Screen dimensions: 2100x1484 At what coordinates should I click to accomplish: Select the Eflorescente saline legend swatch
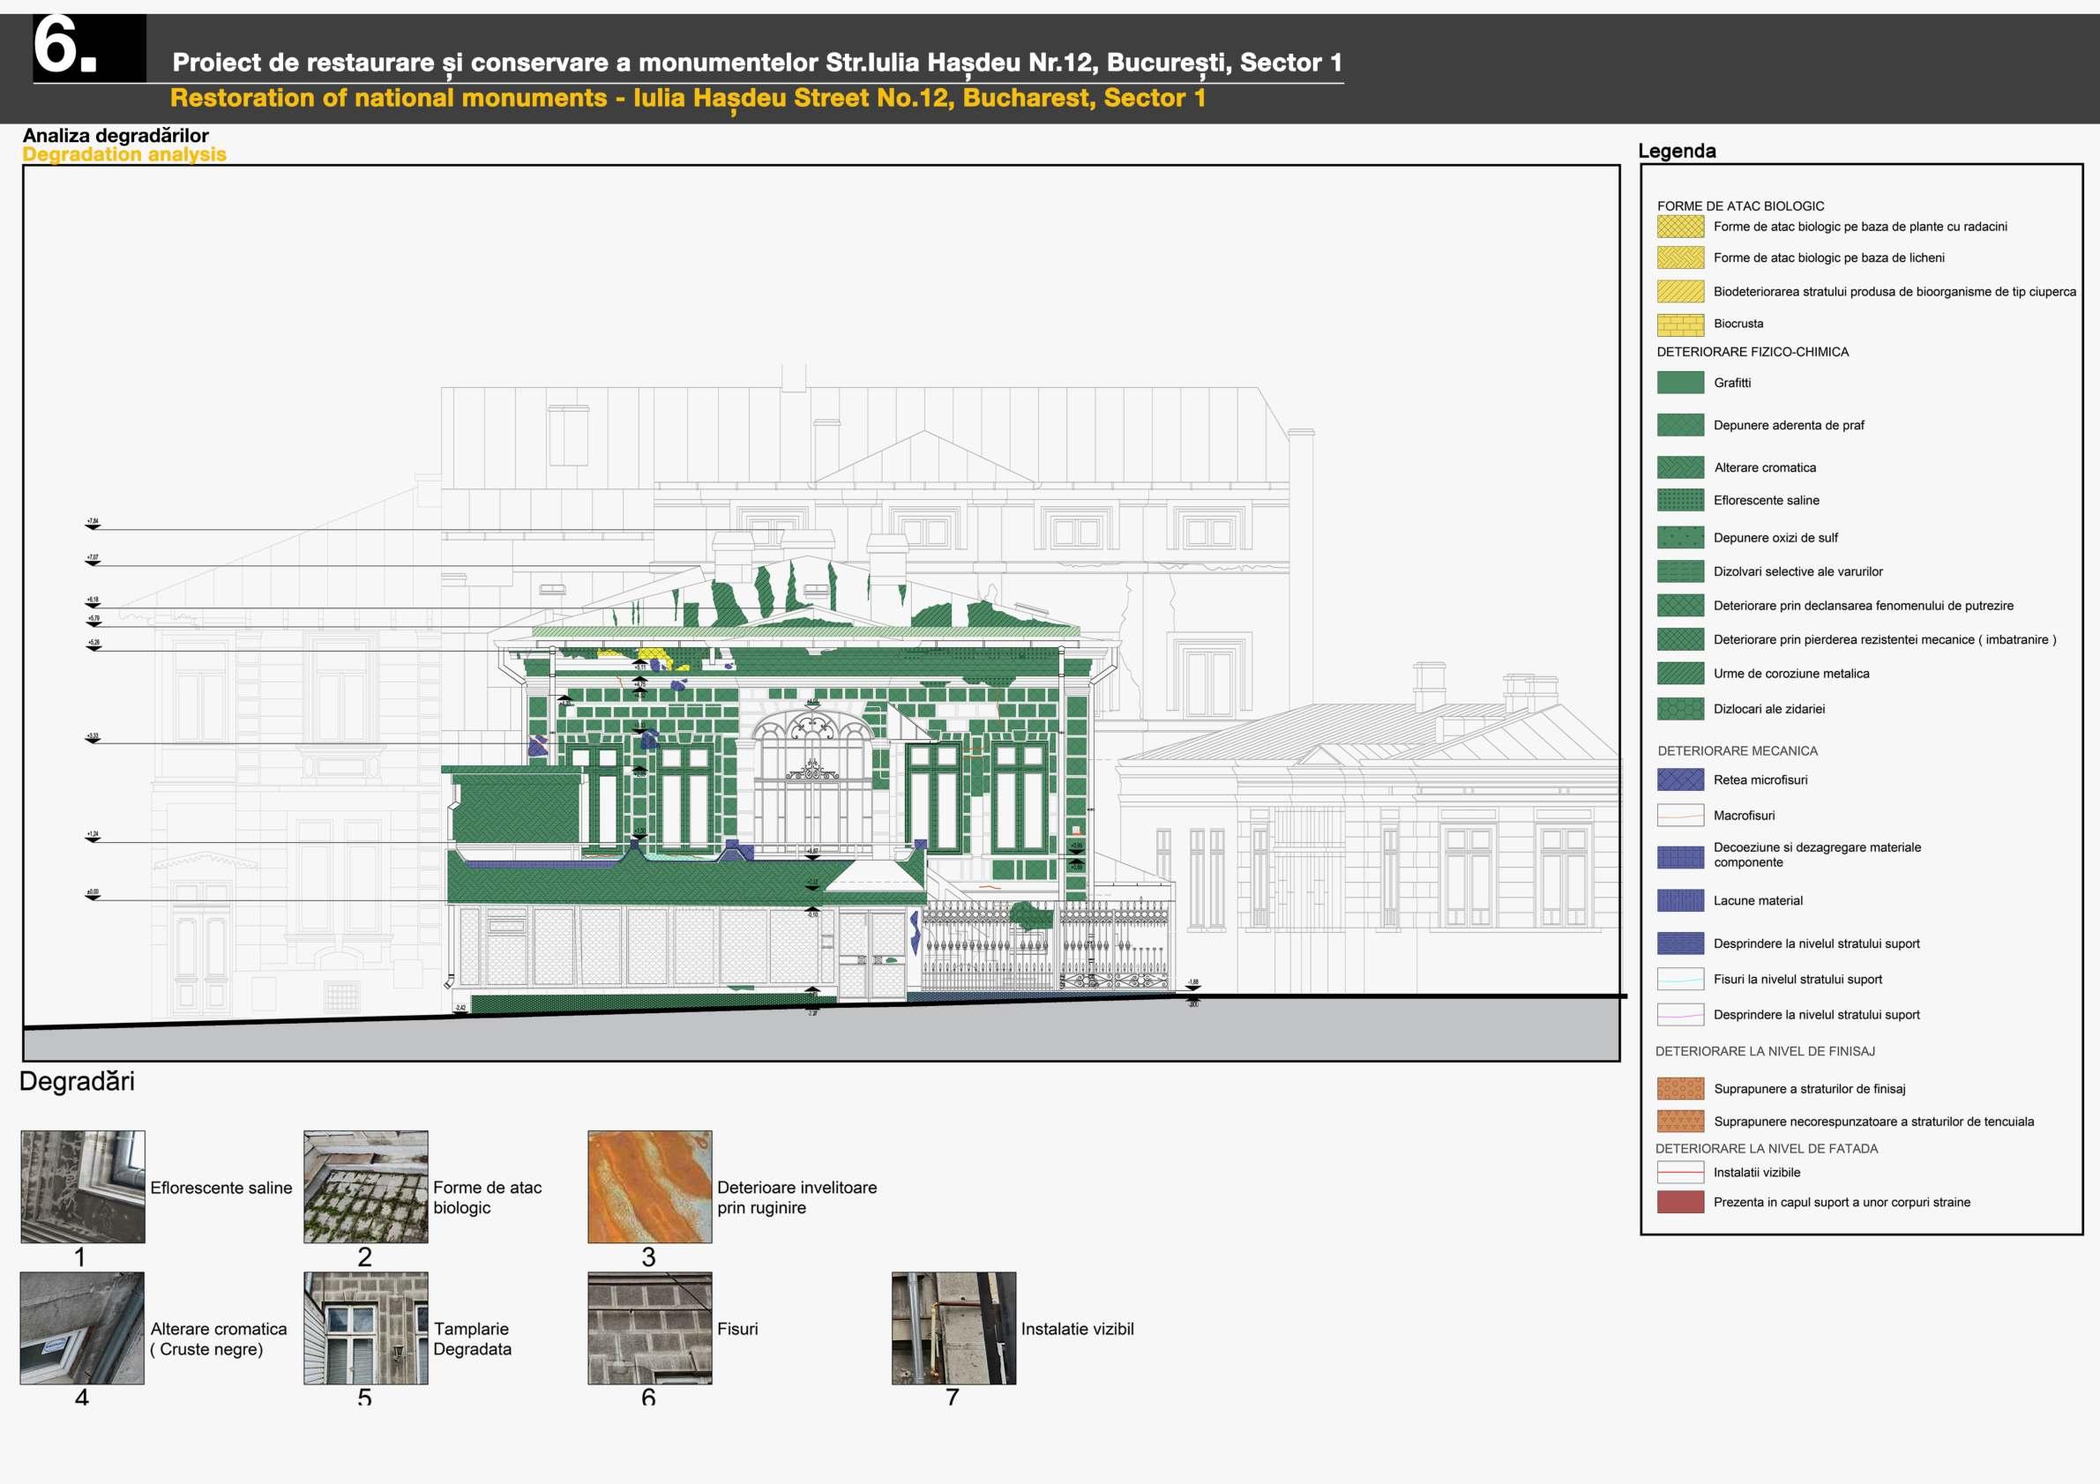coord(1679,500)
